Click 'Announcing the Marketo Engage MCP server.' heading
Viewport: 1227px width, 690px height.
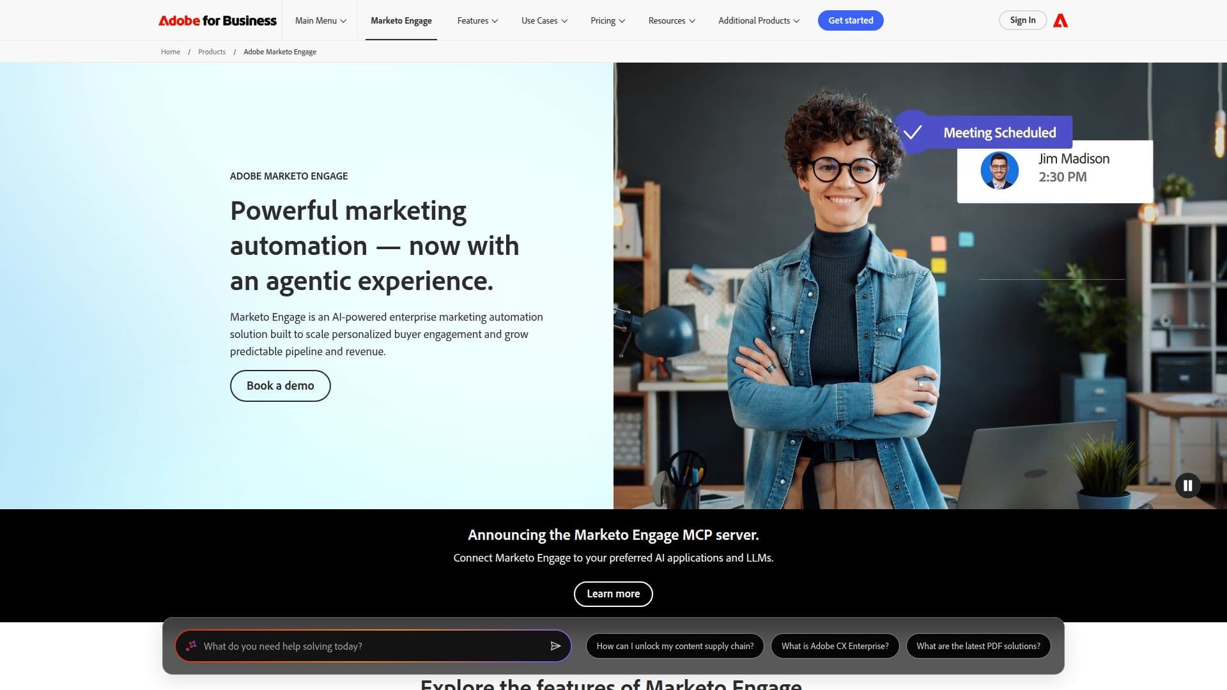point(613,535)
